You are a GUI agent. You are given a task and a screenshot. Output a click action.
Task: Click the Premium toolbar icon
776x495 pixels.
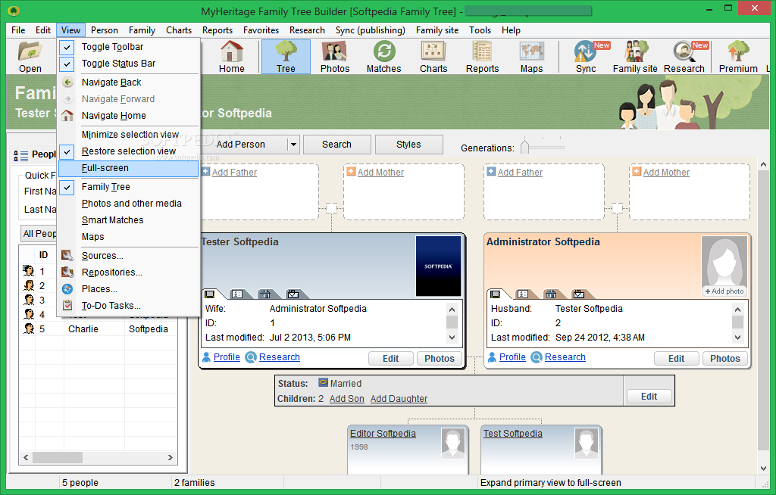point(738,57)
